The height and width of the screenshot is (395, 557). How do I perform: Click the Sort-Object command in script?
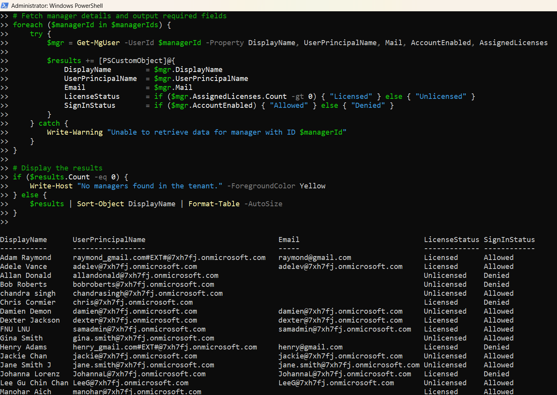click(x=100, y=204)
